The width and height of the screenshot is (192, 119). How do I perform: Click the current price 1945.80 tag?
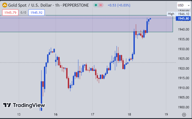[183, 18]
